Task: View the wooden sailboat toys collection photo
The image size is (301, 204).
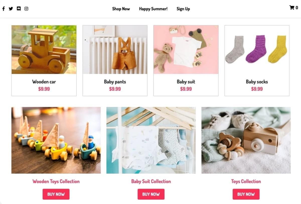Action: coord(56,140)
